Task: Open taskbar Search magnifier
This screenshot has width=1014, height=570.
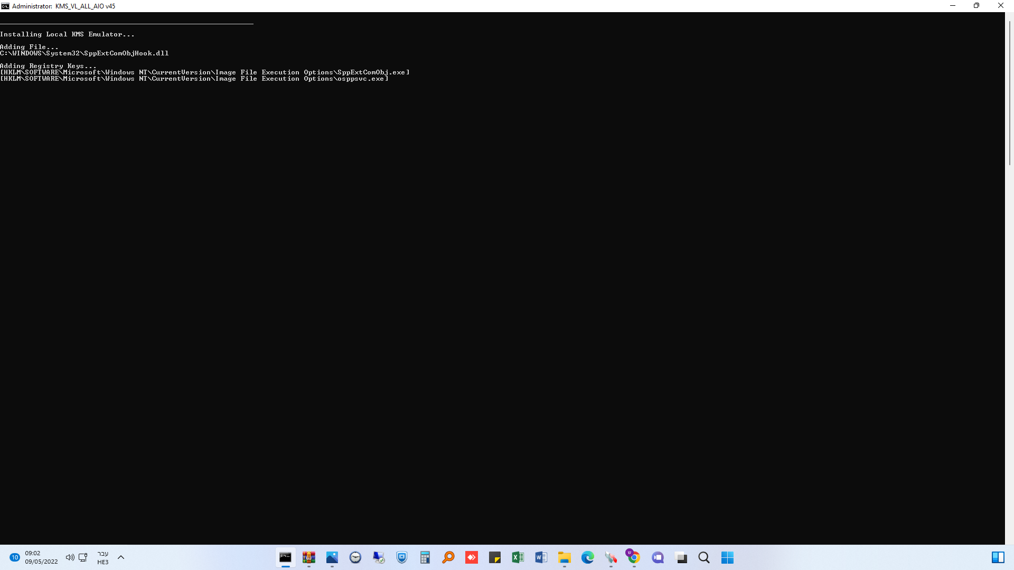Action: (x=704, y=557)
